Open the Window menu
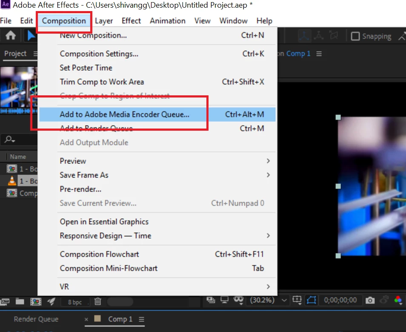 [x=233, y=21]
